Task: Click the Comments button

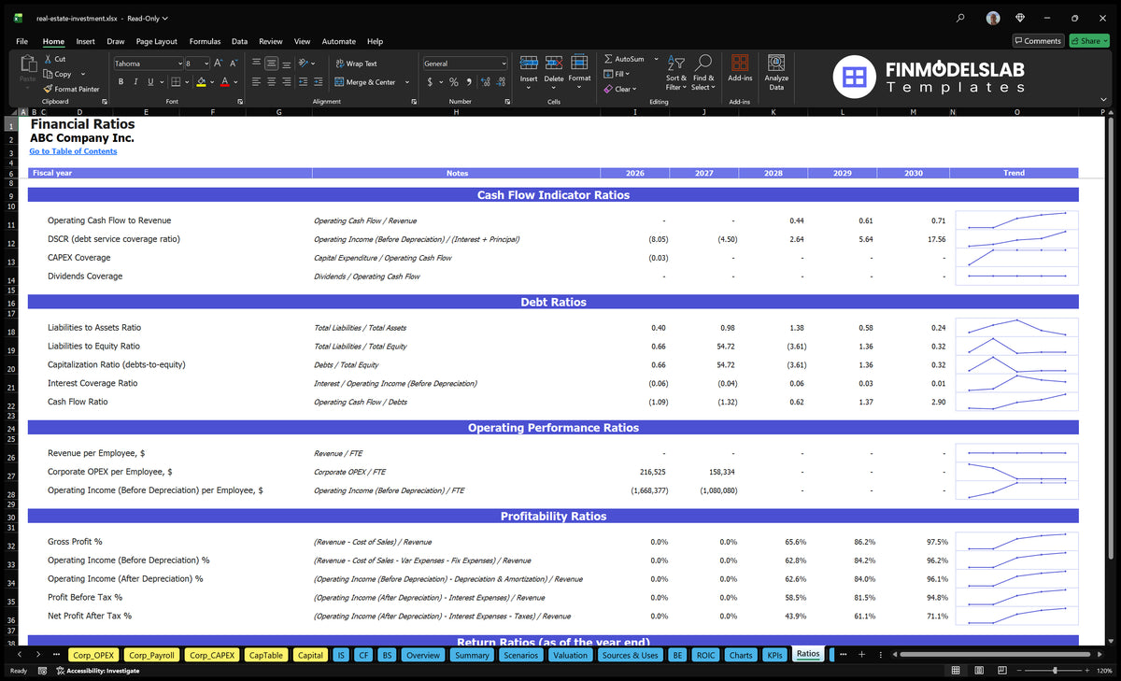Action: click(x=1038, y=40)
